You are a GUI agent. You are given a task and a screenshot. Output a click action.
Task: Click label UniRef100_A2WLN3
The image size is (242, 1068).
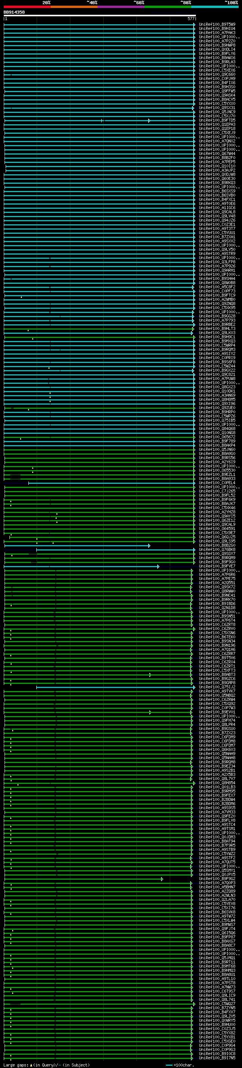tap(217, 896)
